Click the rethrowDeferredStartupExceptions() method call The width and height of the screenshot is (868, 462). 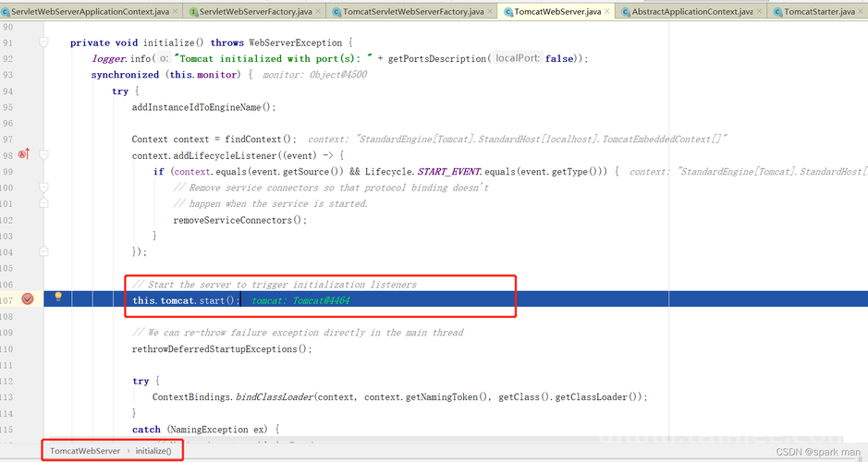[x=222, y=349]
